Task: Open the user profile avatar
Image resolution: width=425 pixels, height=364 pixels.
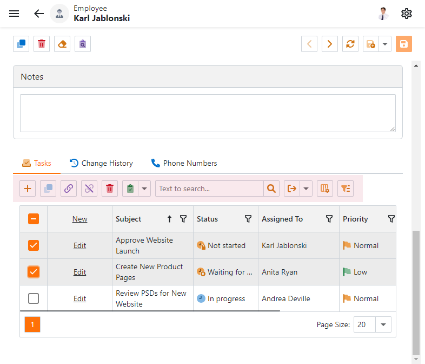Action: click(383, 14)
